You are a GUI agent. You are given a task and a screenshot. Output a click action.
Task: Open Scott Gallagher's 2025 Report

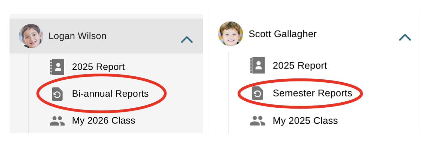coord(300,65)
